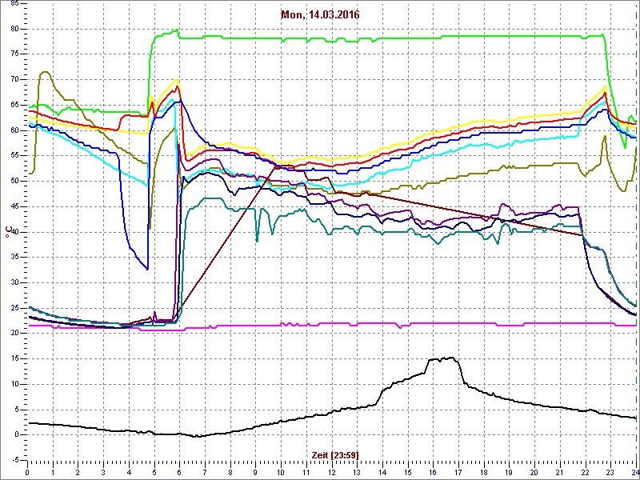Screen dimensions: 640x480
Task: Select the -5 tick label on temperature axis
Action: [x=15, y=460]
